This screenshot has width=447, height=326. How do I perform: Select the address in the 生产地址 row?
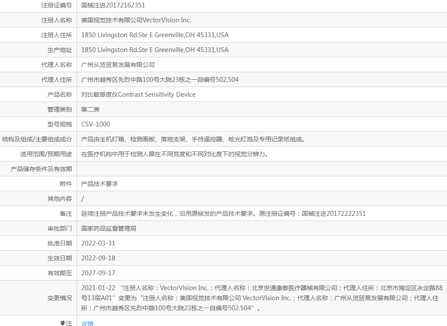point(155,49)
